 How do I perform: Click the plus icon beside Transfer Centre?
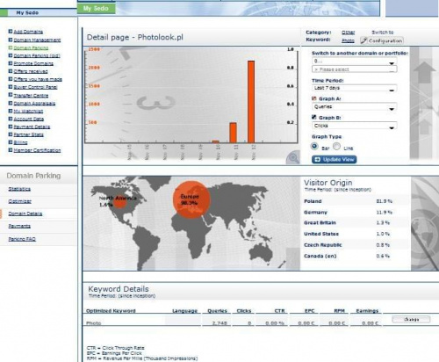(11, 95)
